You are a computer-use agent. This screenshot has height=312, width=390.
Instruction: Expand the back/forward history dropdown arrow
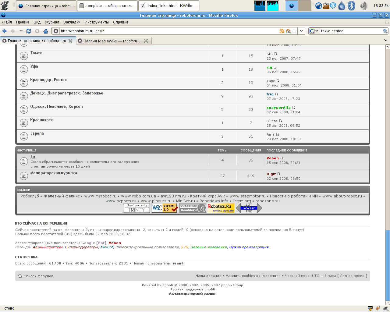[21, 31]
